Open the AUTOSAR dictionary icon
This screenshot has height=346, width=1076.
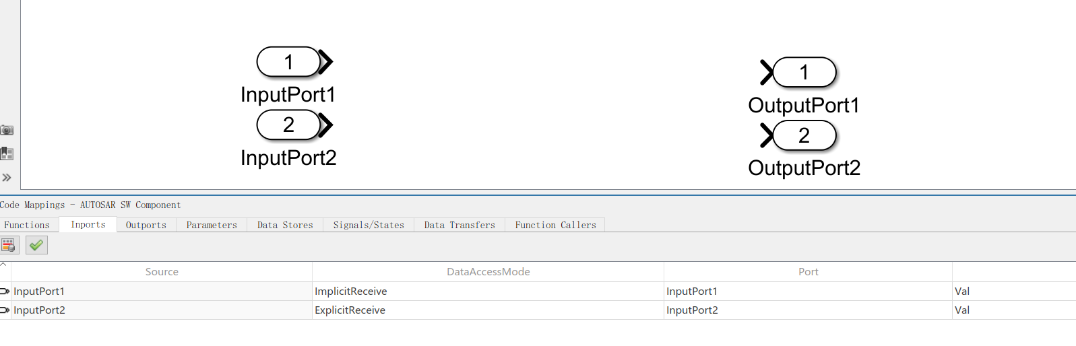[9, 246]
